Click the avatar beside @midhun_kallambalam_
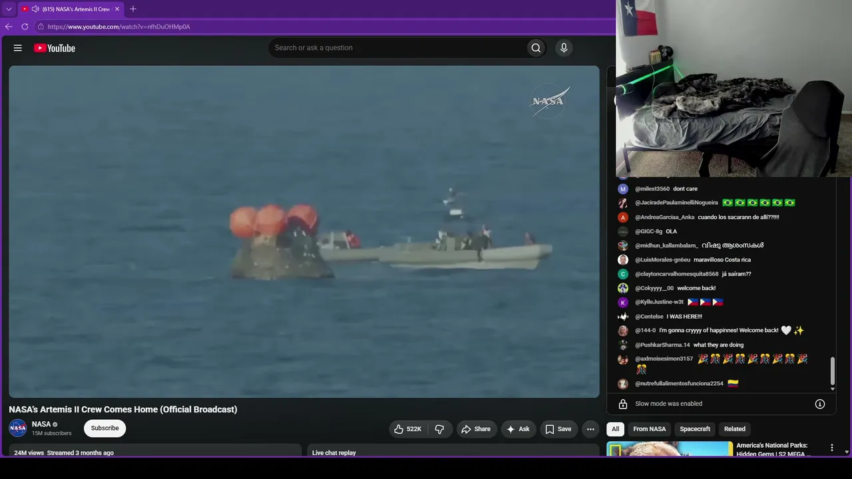The image size is (852, 479). 623,245
